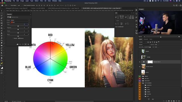Open the layer Fill dropdown
This screenshot has width=182, height=102.
[x=158, y=47]
